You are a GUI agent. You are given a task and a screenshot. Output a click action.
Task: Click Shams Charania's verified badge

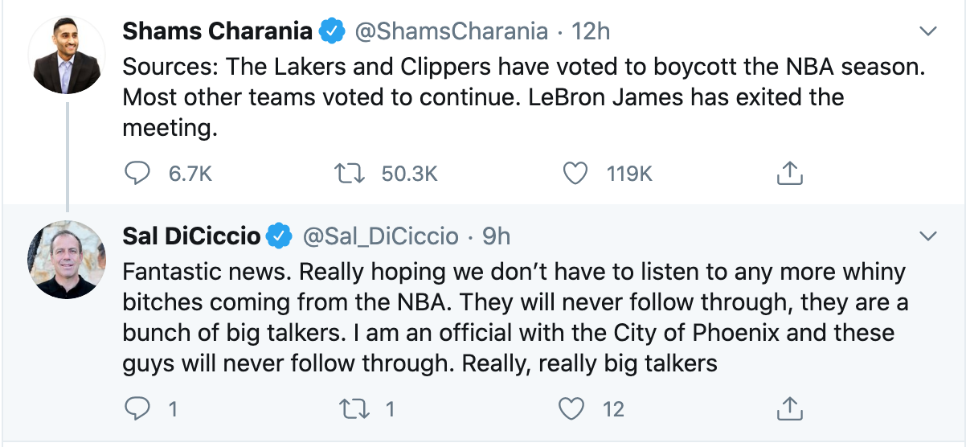[331, 32]
